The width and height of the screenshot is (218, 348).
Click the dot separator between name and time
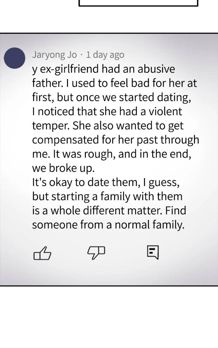click(81, 55)
